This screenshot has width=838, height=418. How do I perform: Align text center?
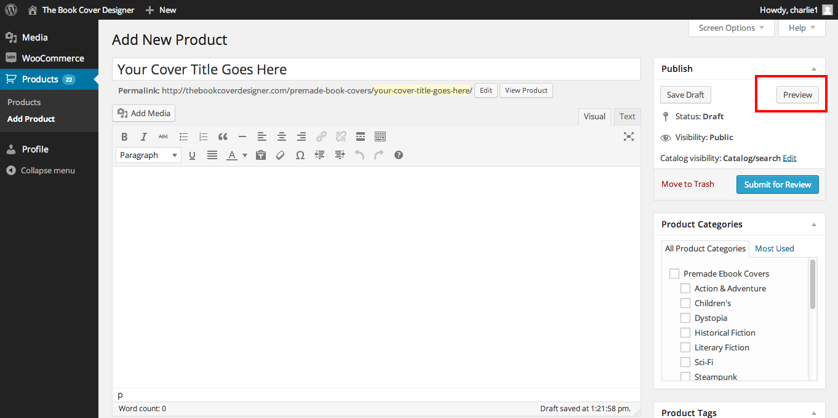tap(282, 136)
